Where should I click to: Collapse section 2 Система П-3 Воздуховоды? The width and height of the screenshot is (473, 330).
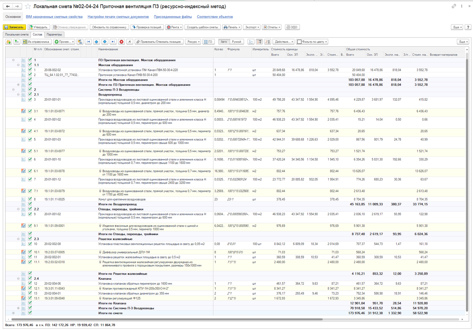pos(13,90)
